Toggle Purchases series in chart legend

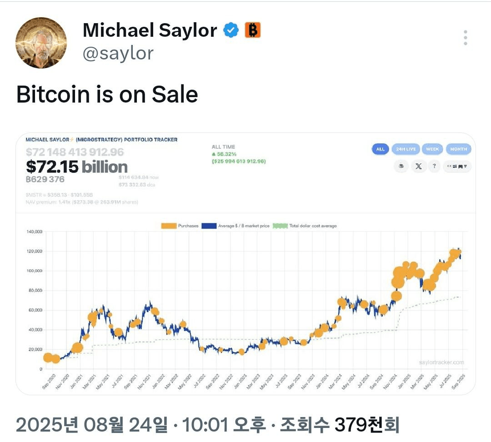[180, 226]
